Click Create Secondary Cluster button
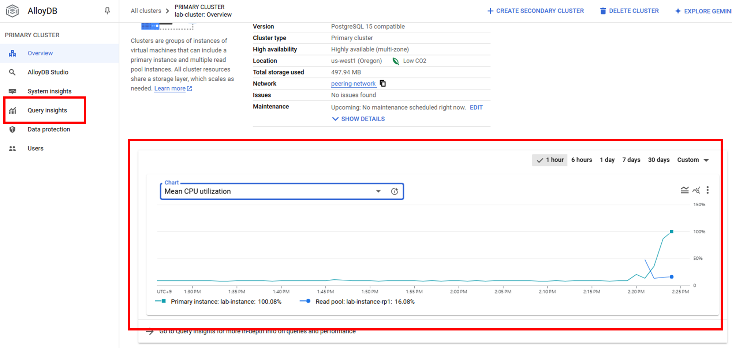Image resolution: width=732 pixels, height=348 pixels. pyautogui.click(x=536, y=11)
